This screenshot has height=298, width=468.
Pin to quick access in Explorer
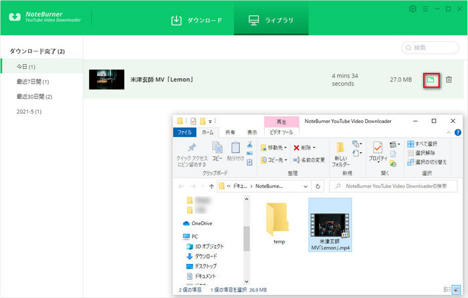pyautogui.click(x=192, y=154)
